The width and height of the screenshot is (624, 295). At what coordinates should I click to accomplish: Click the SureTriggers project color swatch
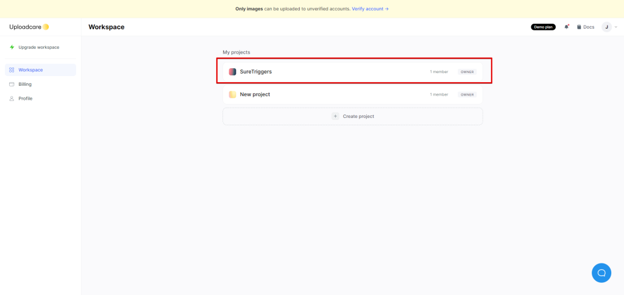(232, 72)
